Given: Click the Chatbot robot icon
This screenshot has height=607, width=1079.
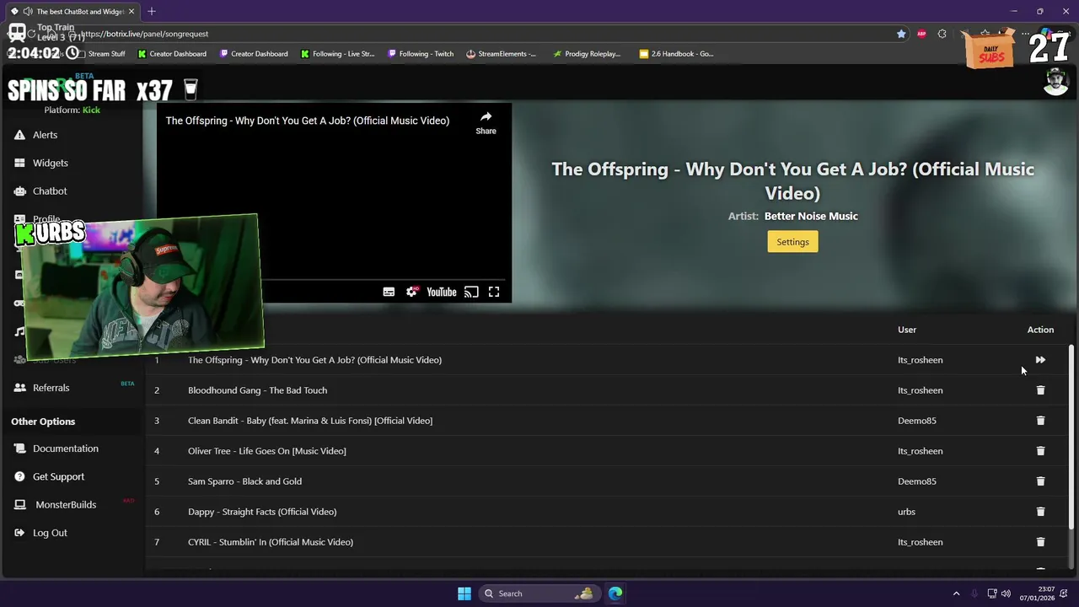Looking at the screenshot, I should pos(19,191).
